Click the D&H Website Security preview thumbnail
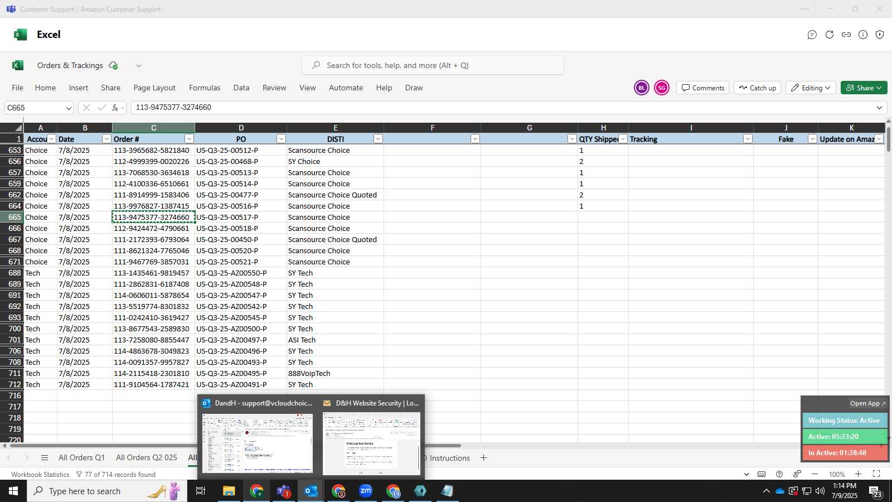The image size is (892, 502). [x=371, y=443]
